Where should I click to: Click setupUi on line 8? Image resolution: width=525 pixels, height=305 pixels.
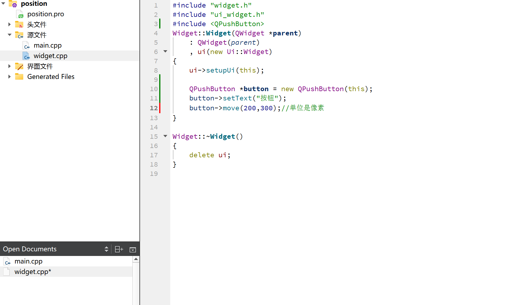221,70
